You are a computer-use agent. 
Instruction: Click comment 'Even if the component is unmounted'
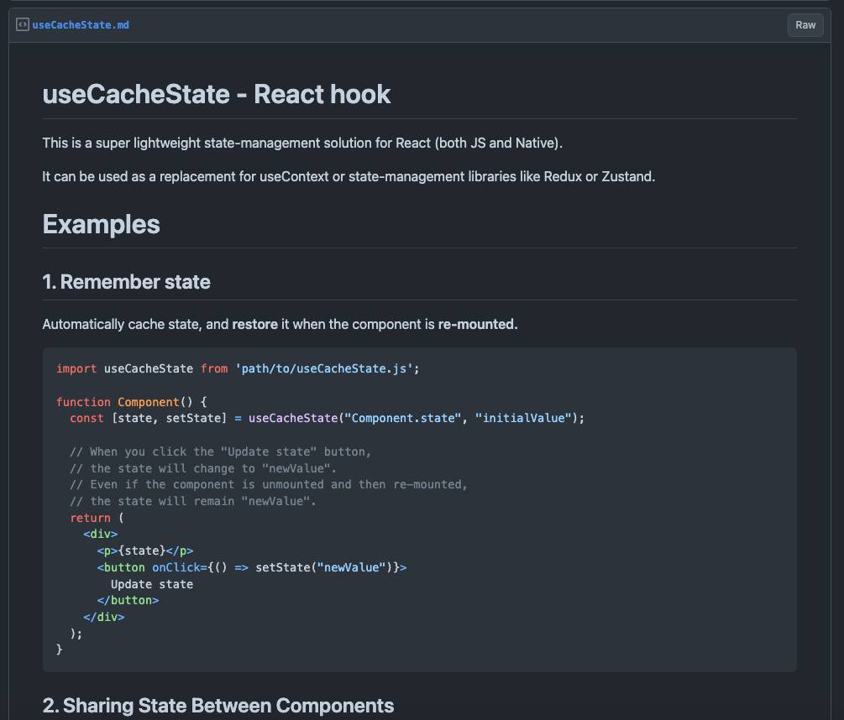pyautogui.click(x=269, y=484)
